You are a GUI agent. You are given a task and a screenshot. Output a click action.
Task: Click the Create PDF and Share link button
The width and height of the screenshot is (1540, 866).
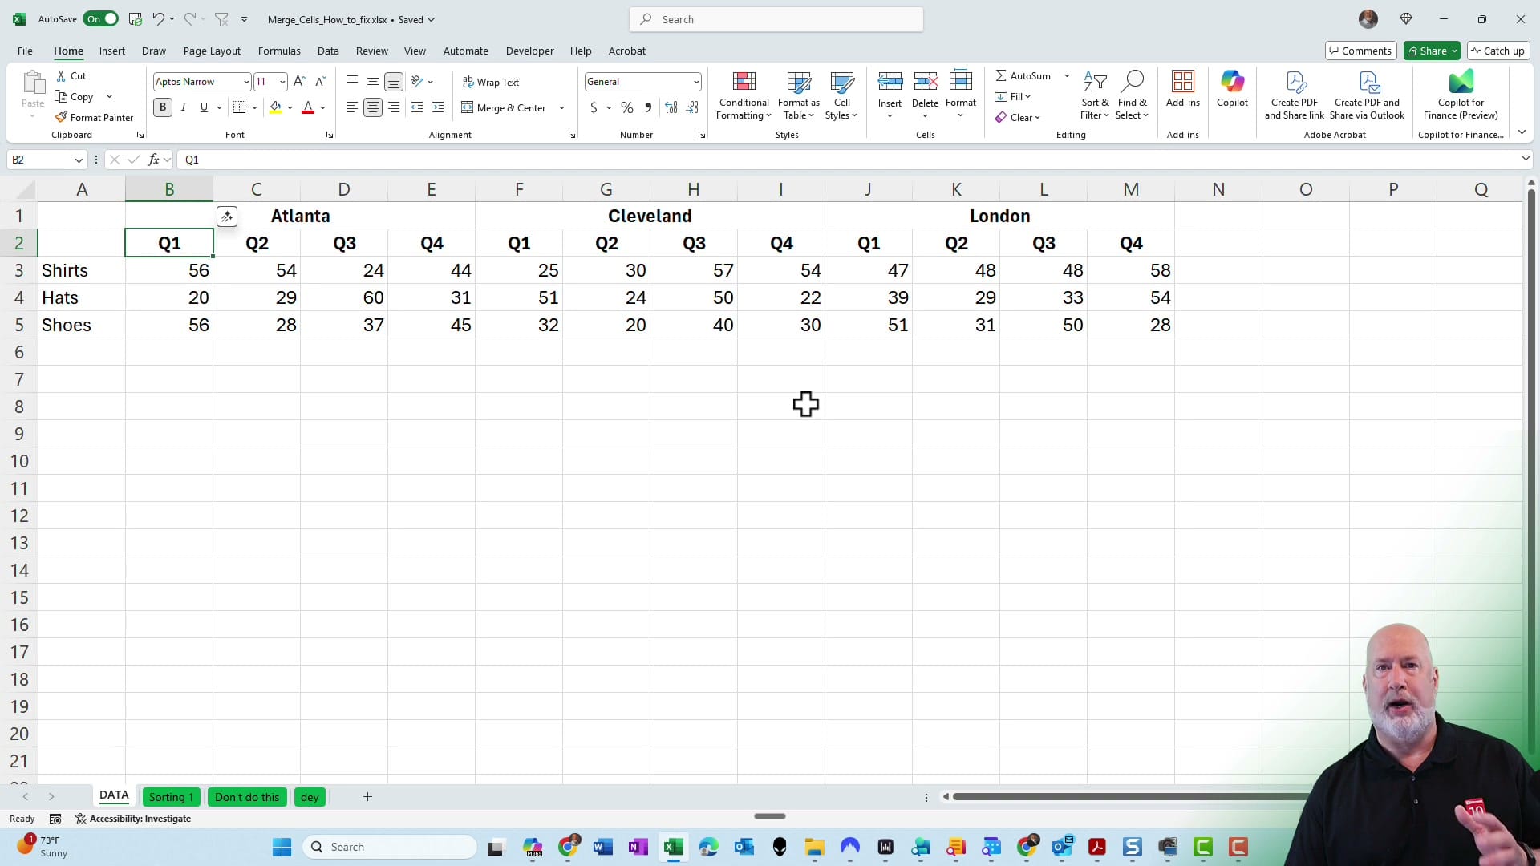click(x=1294, y=94)
